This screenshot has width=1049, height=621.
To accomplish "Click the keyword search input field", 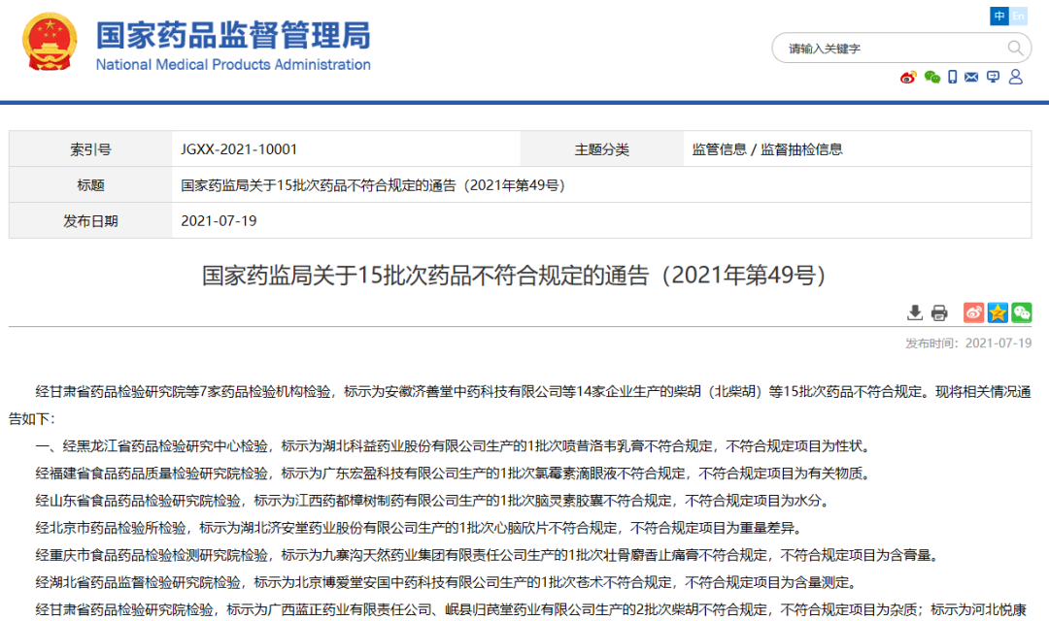I will pyautogui.click(x=889, y=48).
